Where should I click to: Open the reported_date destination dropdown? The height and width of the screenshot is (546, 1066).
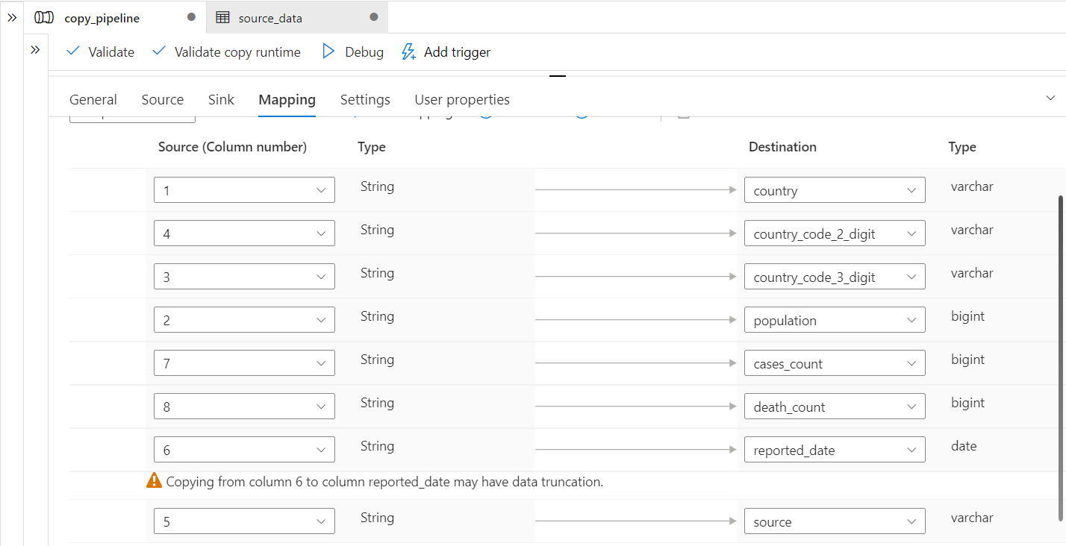pyautogui.click(x=835, y=450)
